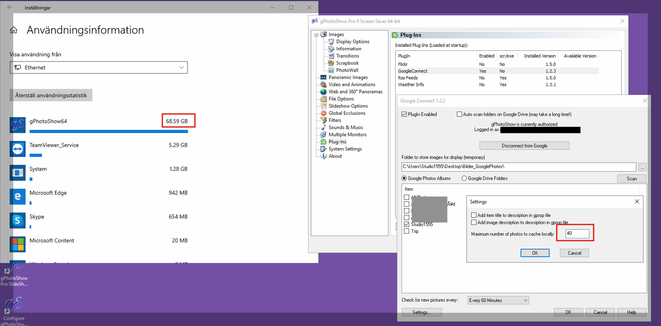Click the TeamViewer_Service usage bar

click(x=36, y=155)
